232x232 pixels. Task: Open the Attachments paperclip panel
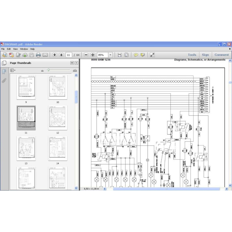[x=4, y=81]
